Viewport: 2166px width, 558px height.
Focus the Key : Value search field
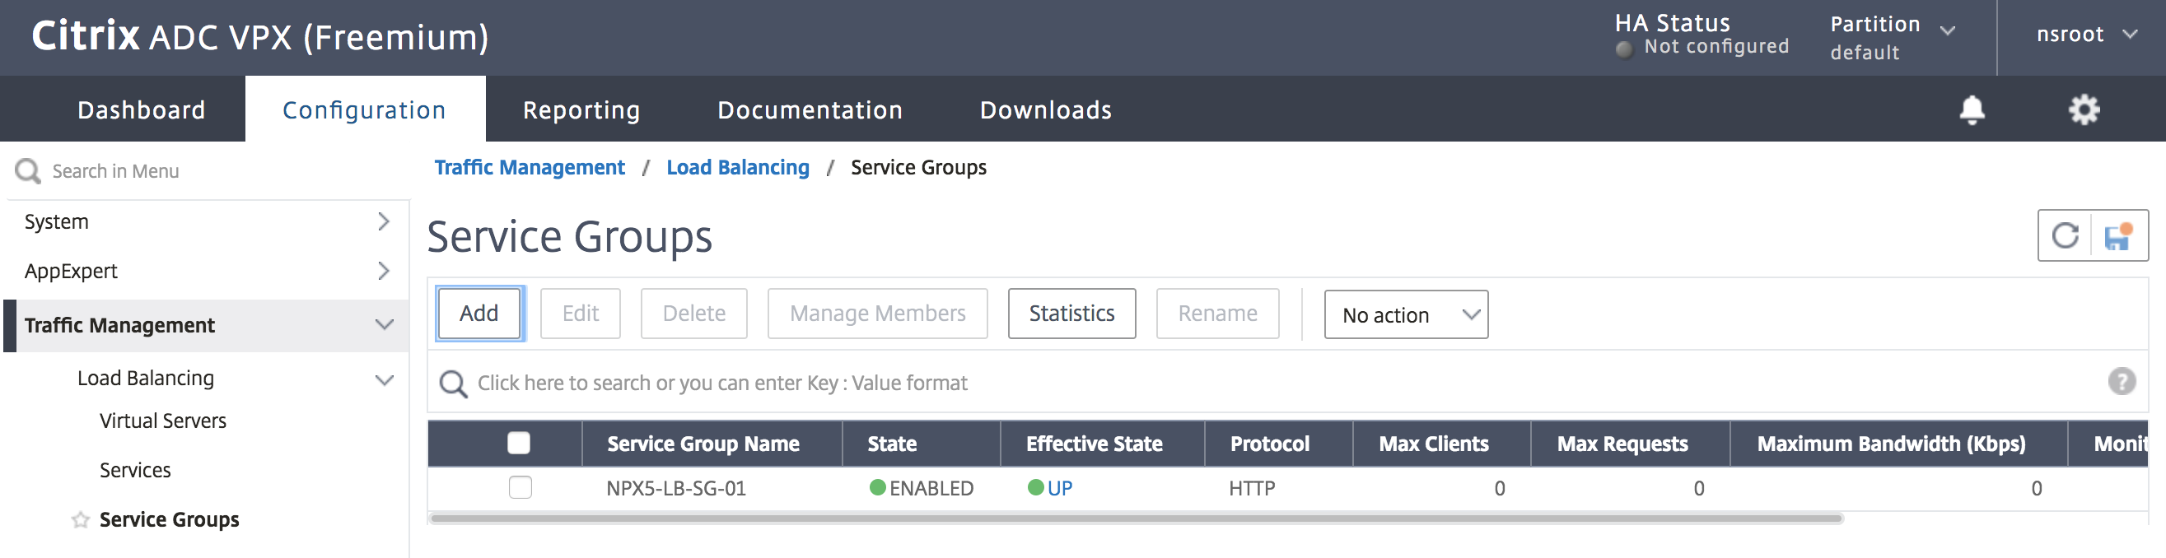(x=1286, y=384)
